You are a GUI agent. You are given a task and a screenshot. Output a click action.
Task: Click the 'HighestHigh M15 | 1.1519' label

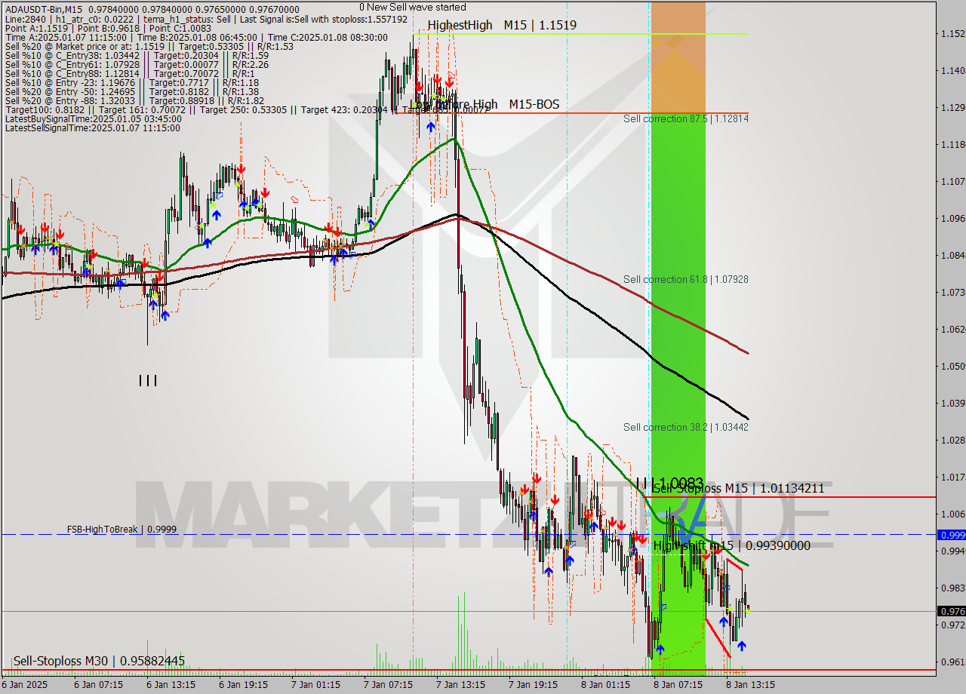point(502,25)
